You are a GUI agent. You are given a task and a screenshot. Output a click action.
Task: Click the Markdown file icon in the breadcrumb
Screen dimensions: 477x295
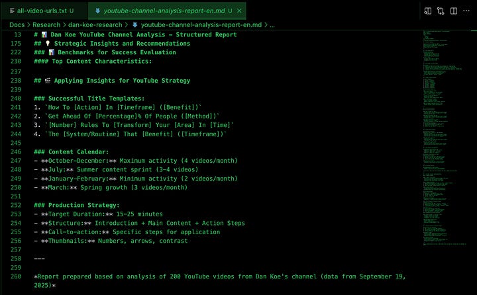[x=134, y=25]
